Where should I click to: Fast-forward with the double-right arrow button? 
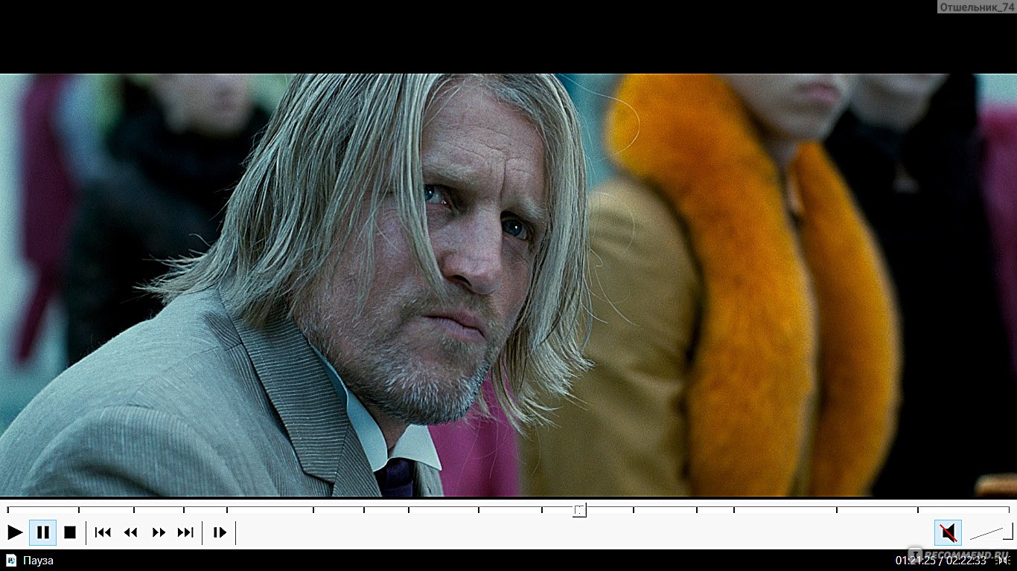pos(159,532)
